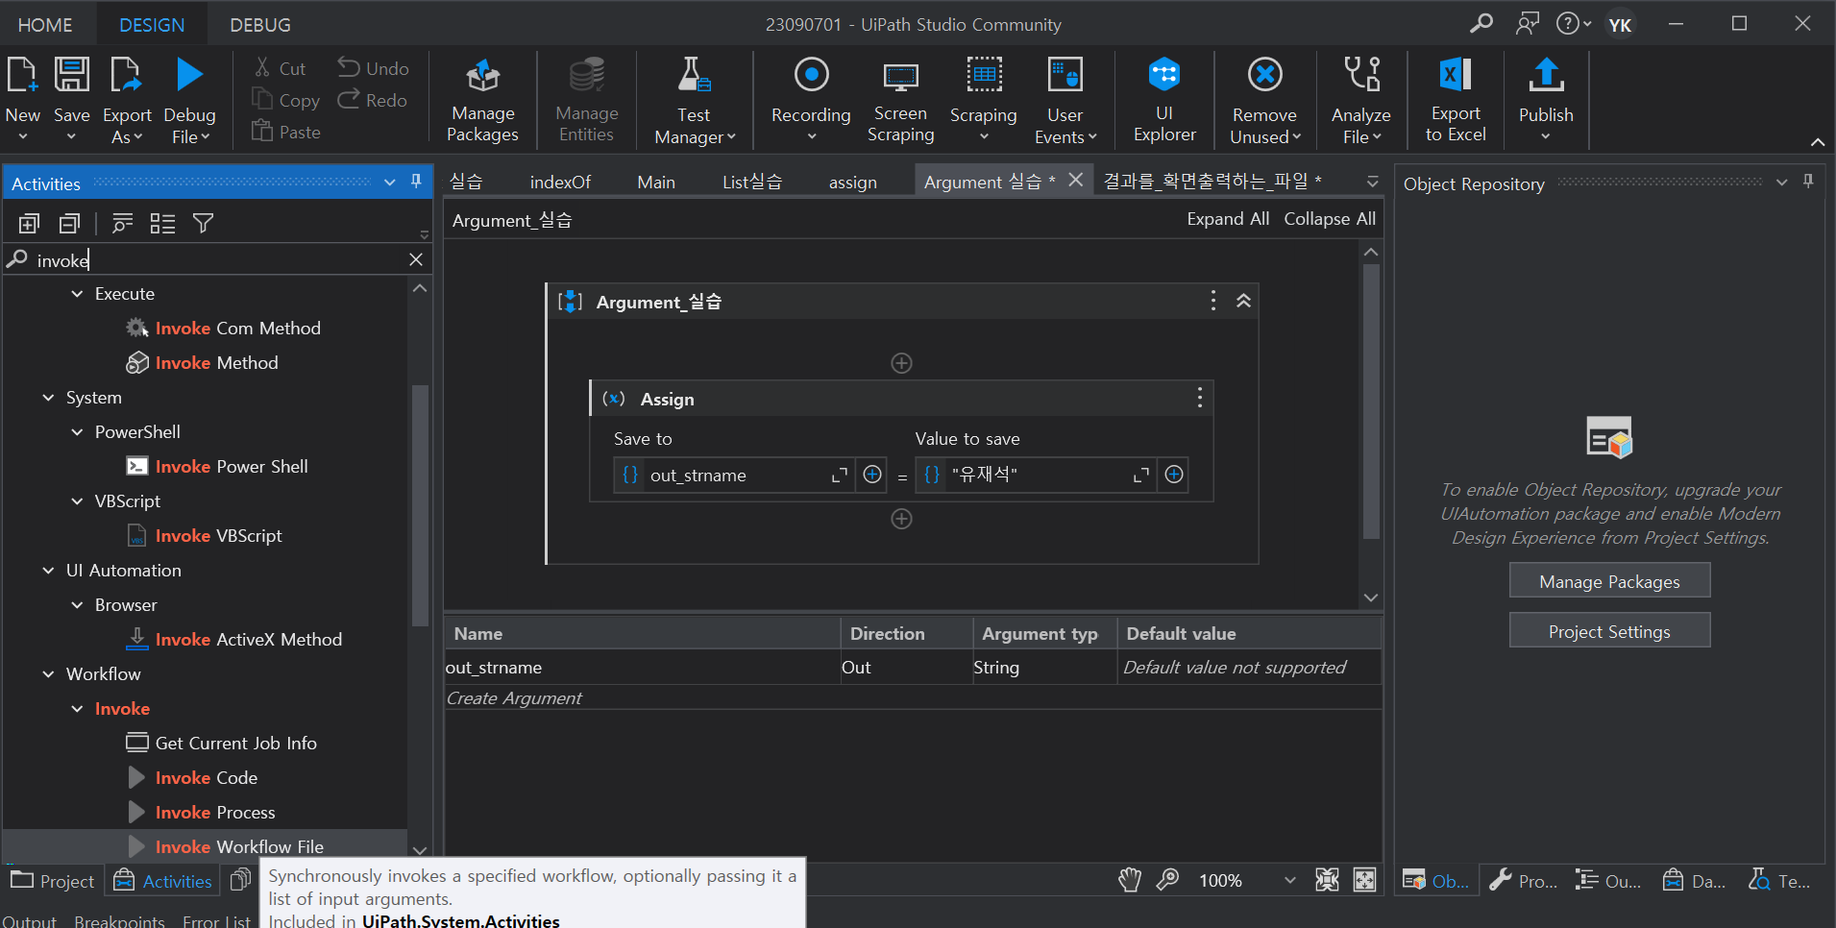Open the zoom level dropdown

(1289, 880)
